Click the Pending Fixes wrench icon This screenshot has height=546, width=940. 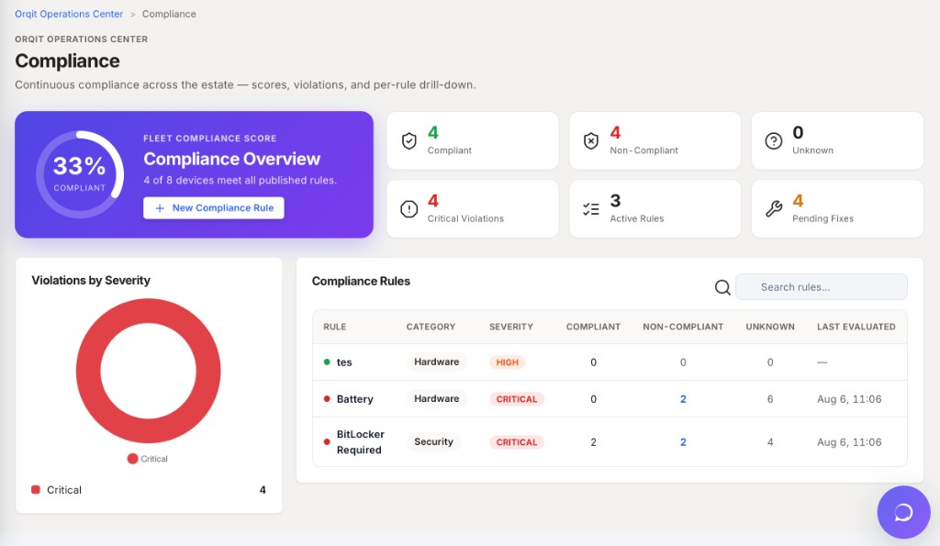773,208
